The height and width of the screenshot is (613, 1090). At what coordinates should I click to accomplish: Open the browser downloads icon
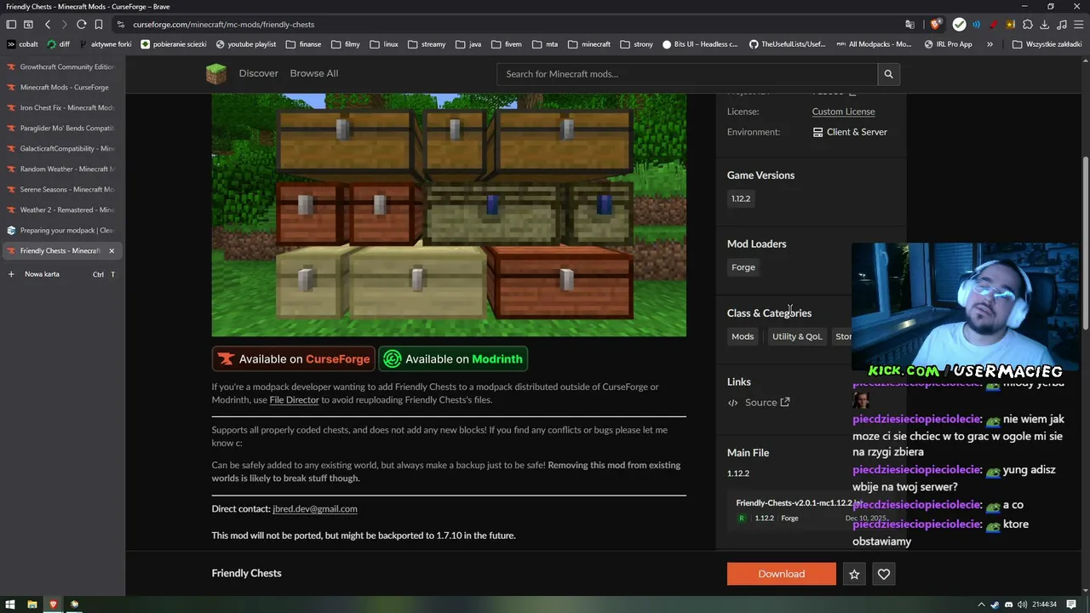point(1045,25)
